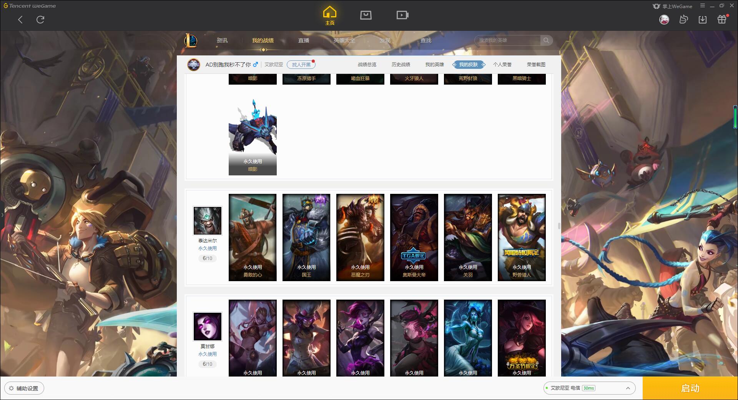The height and width of the screenshot is (400, 738).
Task: Click the 找人开黑 find teammates button
Action: tap(301, 65)
